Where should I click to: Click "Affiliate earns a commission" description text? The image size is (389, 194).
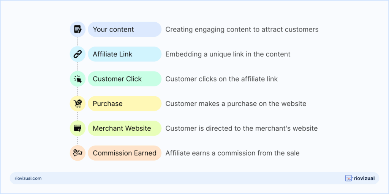232,153
